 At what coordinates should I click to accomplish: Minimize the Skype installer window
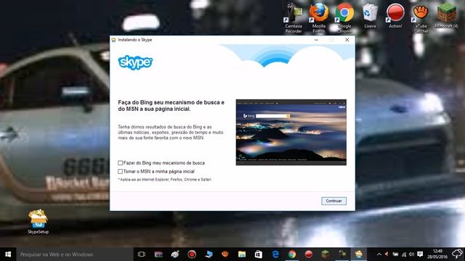316,40
